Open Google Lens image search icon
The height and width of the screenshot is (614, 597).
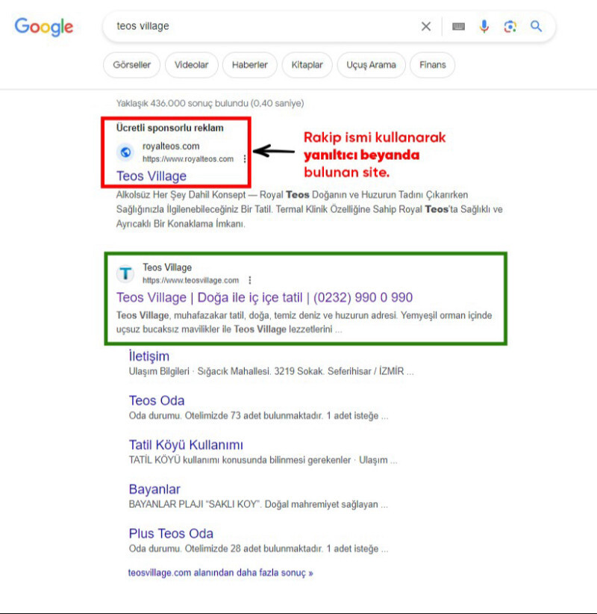click(x=510, y=26)
